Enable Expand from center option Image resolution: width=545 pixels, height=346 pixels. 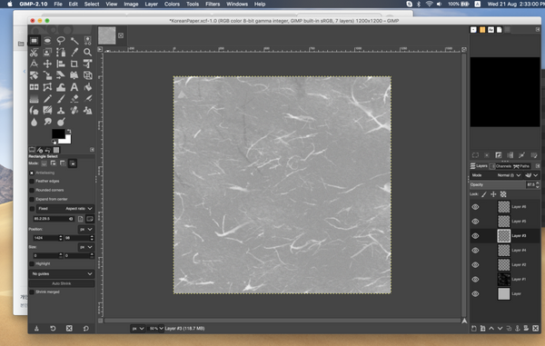coord(32,200)
